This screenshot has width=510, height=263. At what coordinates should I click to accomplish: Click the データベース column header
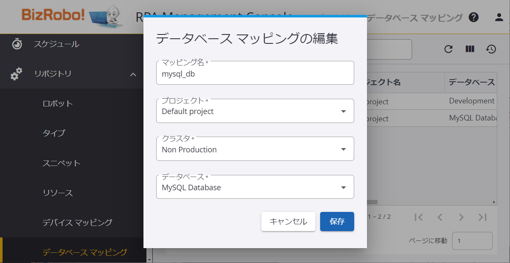pyautogui.click(x=471, y=83)
